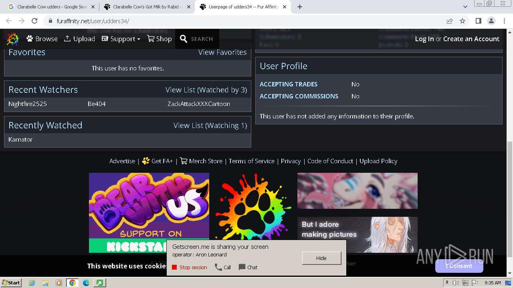Open a new browser tab
Image resolution: width=513 pixels, height=288 pixels.
[300, 7]
